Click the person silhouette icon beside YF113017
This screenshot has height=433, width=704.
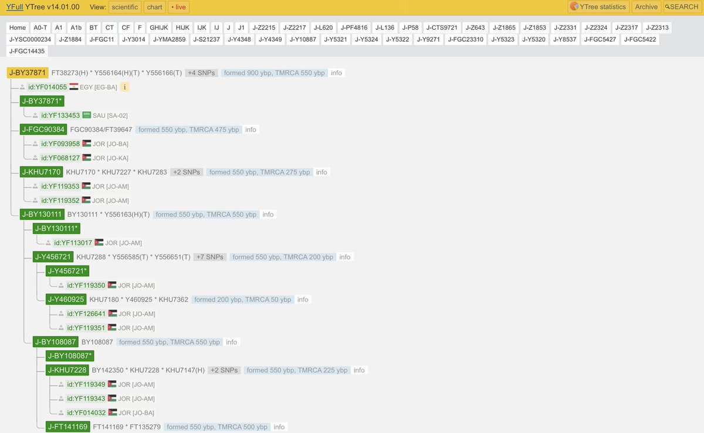click(48, 243)
